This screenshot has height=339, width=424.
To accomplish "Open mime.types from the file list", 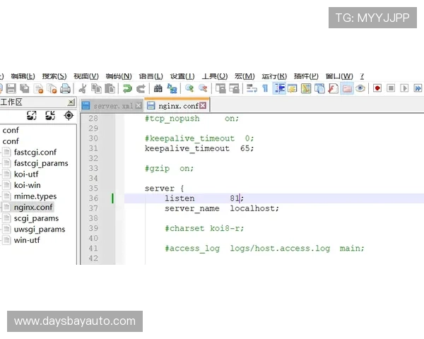I will [x=35, y=196].
